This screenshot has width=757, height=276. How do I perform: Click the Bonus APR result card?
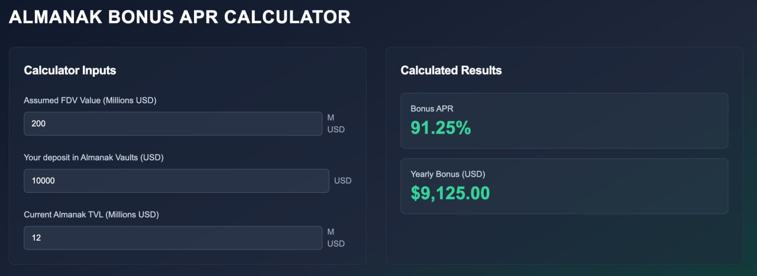pyautogui.click(x=564, y=121)
